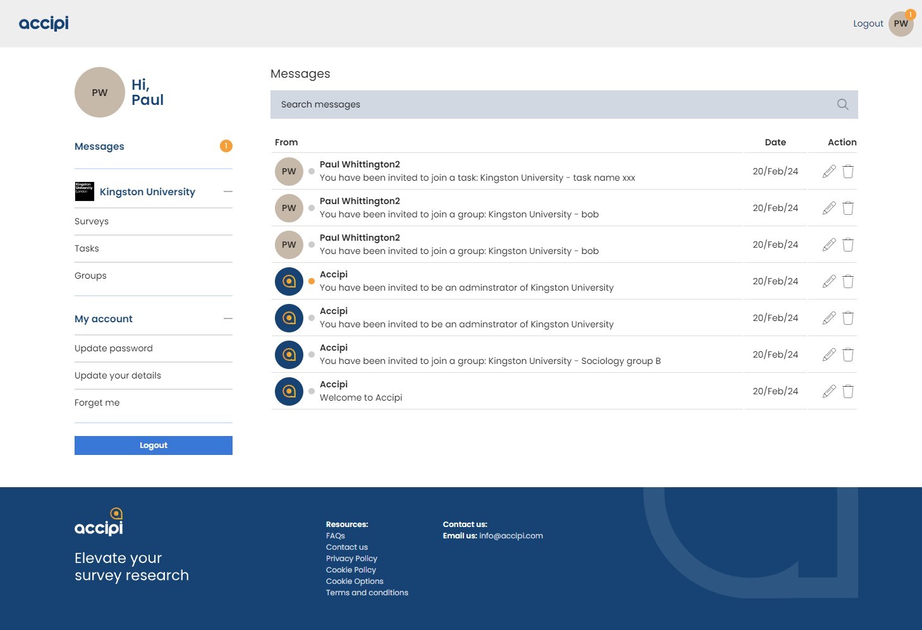Delete the unread administrator invitation message
Viewport: 922px width, 630px height.
pos(848,281)
